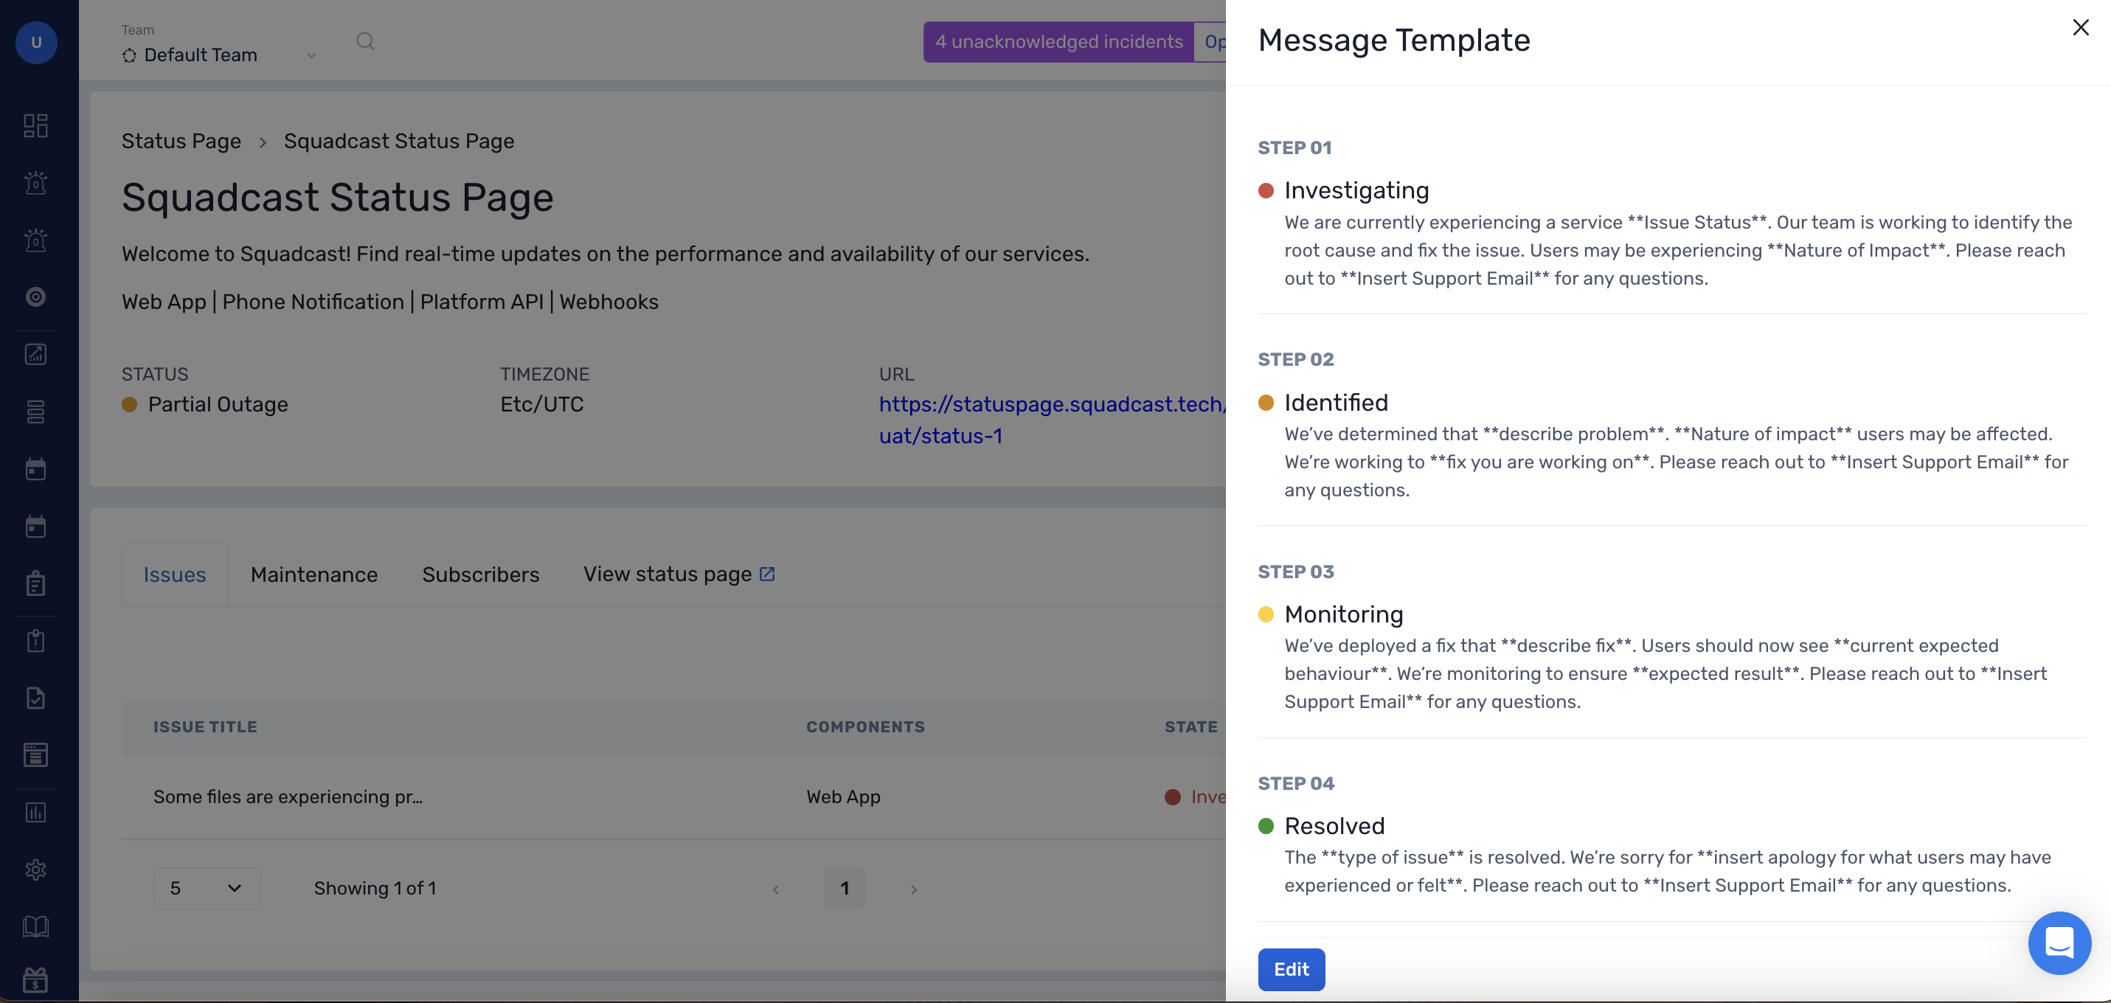2111x1003 pixels.
Task: Open the Postmortems document icon
Action: tap(35, 698)
